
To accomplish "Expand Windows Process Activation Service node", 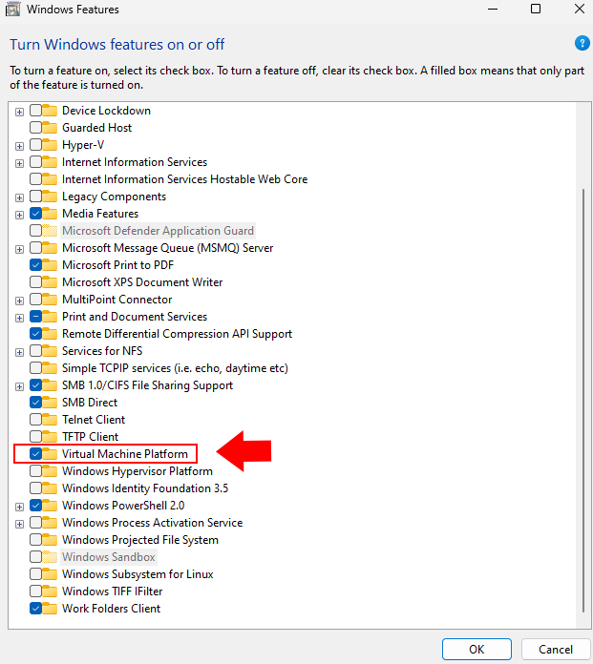I will click(19, 524).
